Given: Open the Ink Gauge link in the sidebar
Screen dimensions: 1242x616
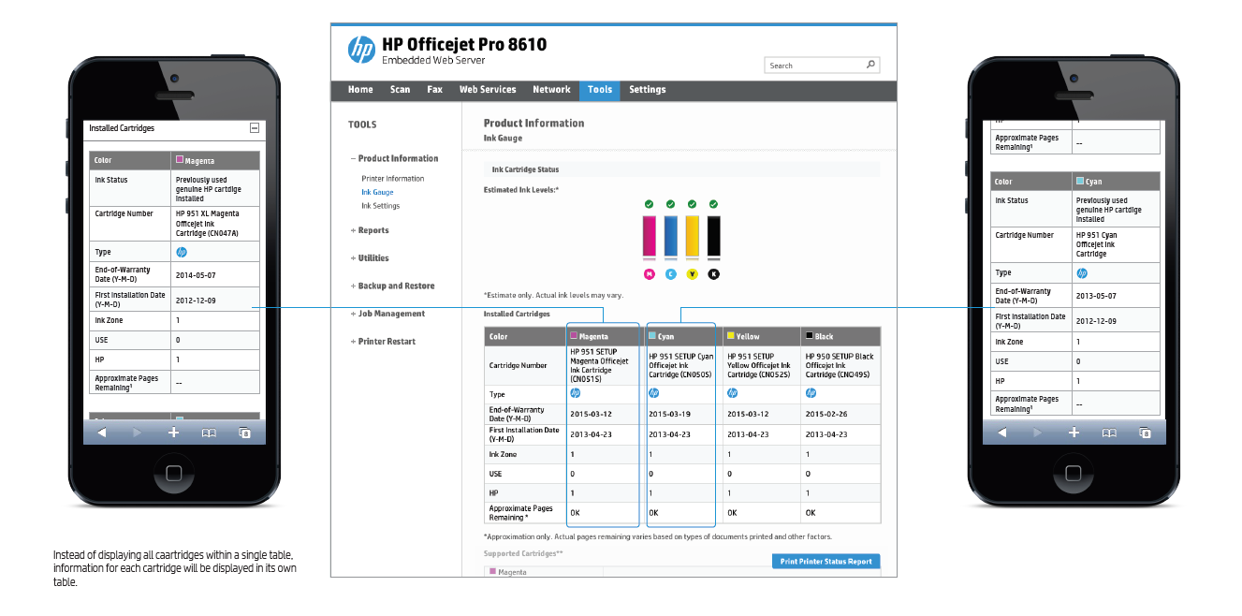Looking at the screenshot, I should tap(377, 192).
